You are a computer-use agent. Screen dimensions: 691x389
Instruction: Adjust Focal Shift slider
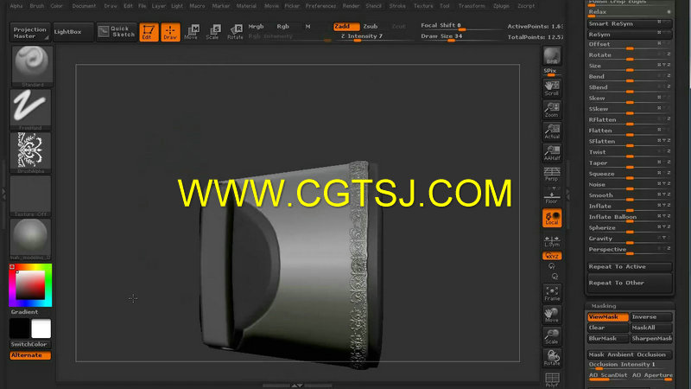pyautogui.click(x=460, y=26)
